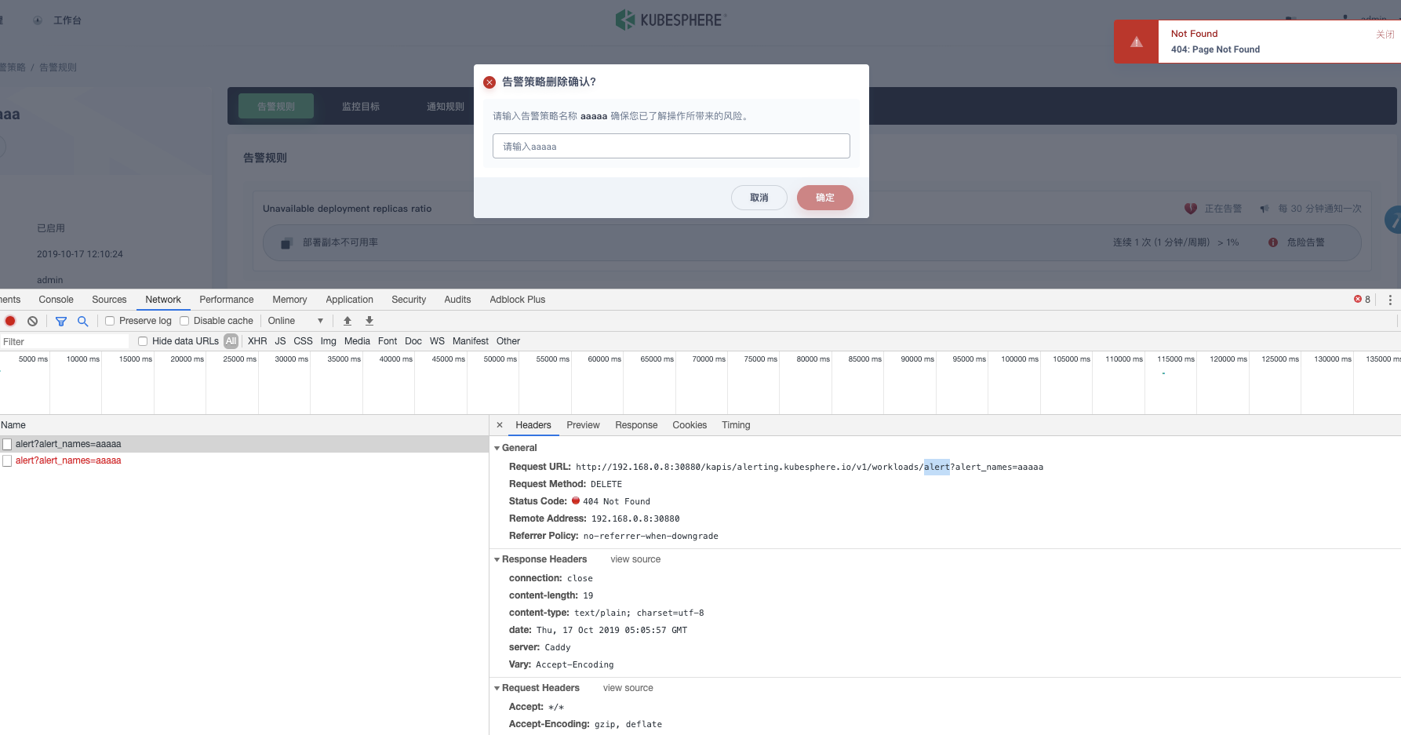Image resolution: width=1401 pixels, height=735 pixels.
Task: Click the warning triangle in Not Found notification
Action: (1137, 42)
